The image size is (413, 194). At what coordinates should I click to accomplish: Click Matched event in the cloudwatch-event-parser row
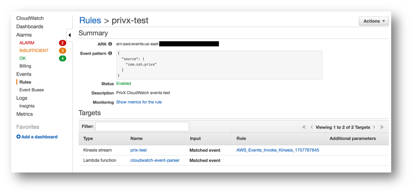[205, 160]
